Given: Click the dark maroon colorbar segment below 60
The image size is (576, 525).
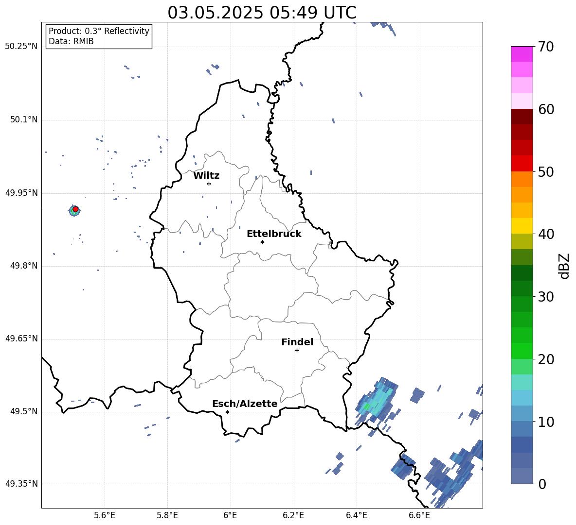Looking at the screenshot, I should point(522,117).
